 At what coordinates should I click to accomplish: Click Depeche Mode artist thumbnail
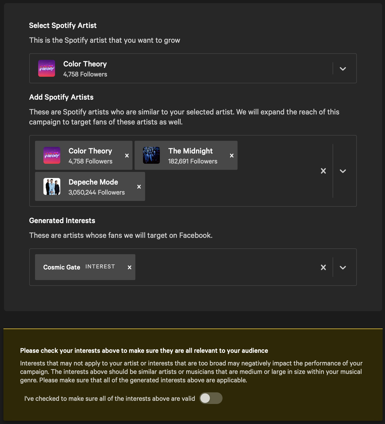(x=52, y=186)
